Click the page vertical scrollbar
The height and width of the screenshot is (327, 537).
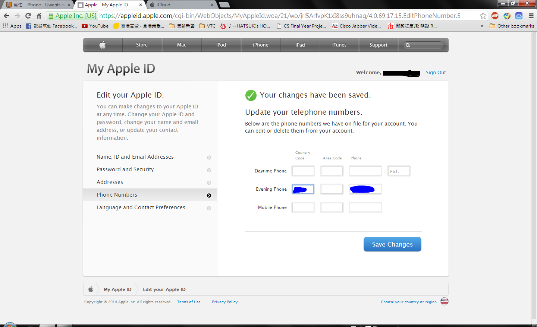click(534, 175)
